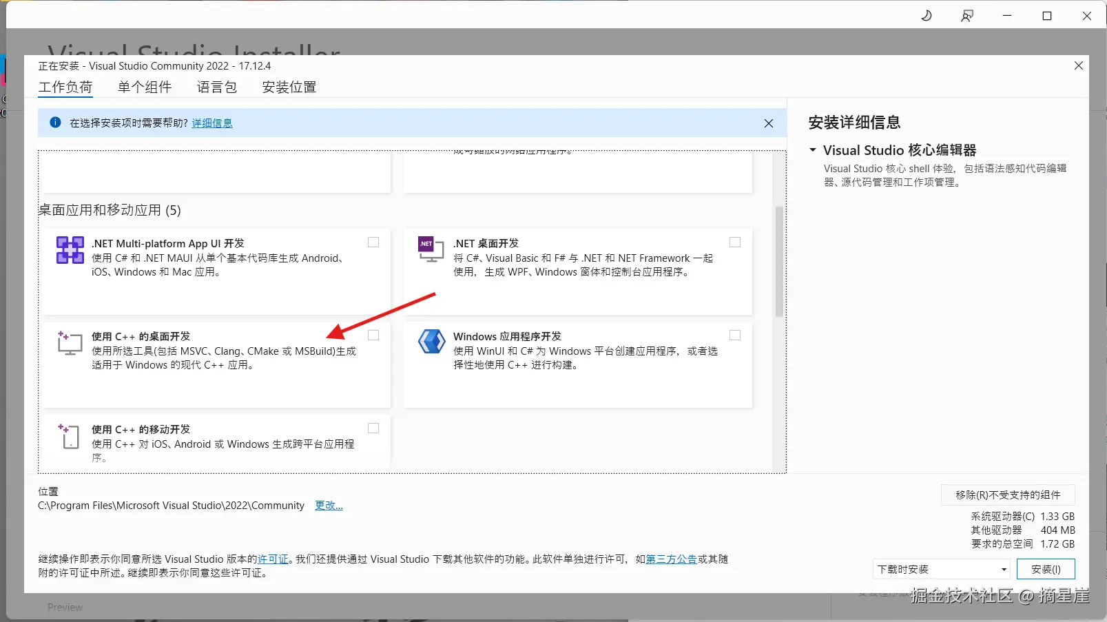Enable 使用 C++ 的桌面开发 workload checkbox

tap(373, 335)
